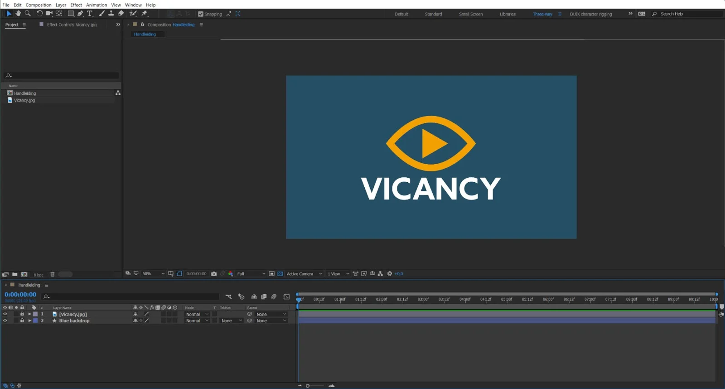Enable motion blur for timeline layers
Screen dimensions: 725x389
(274, 297)
